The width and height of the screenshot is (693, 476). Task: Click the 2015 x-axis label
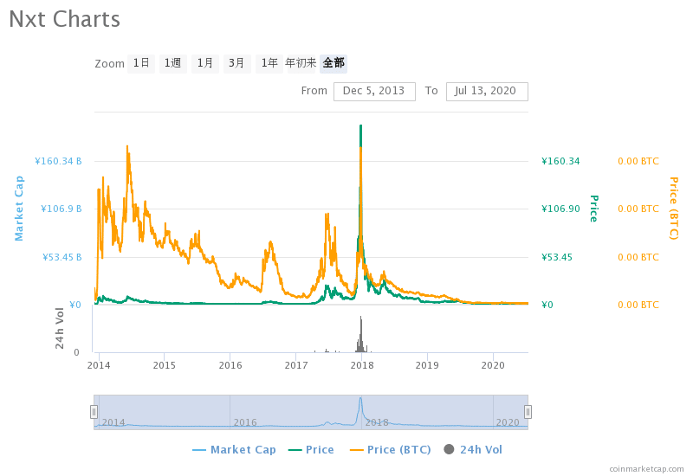165,365
